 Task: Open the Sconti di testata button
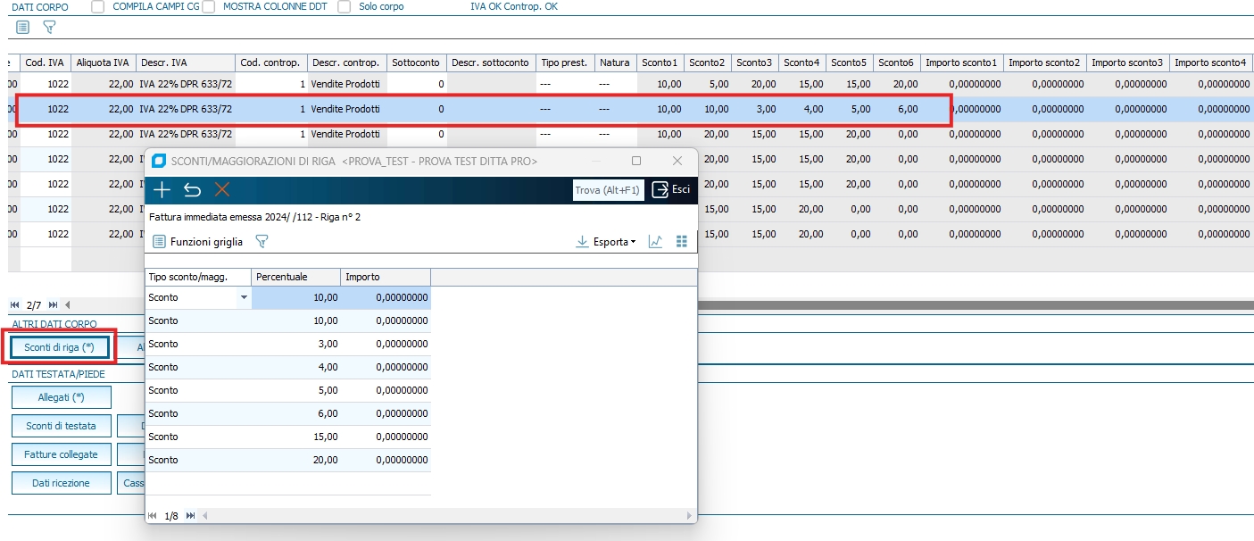(x=61, y=426)
